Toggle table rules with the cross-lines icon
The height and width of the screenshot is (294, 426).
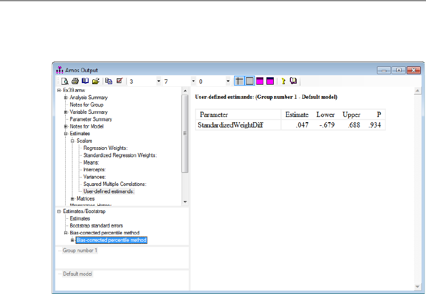[239, 81]
